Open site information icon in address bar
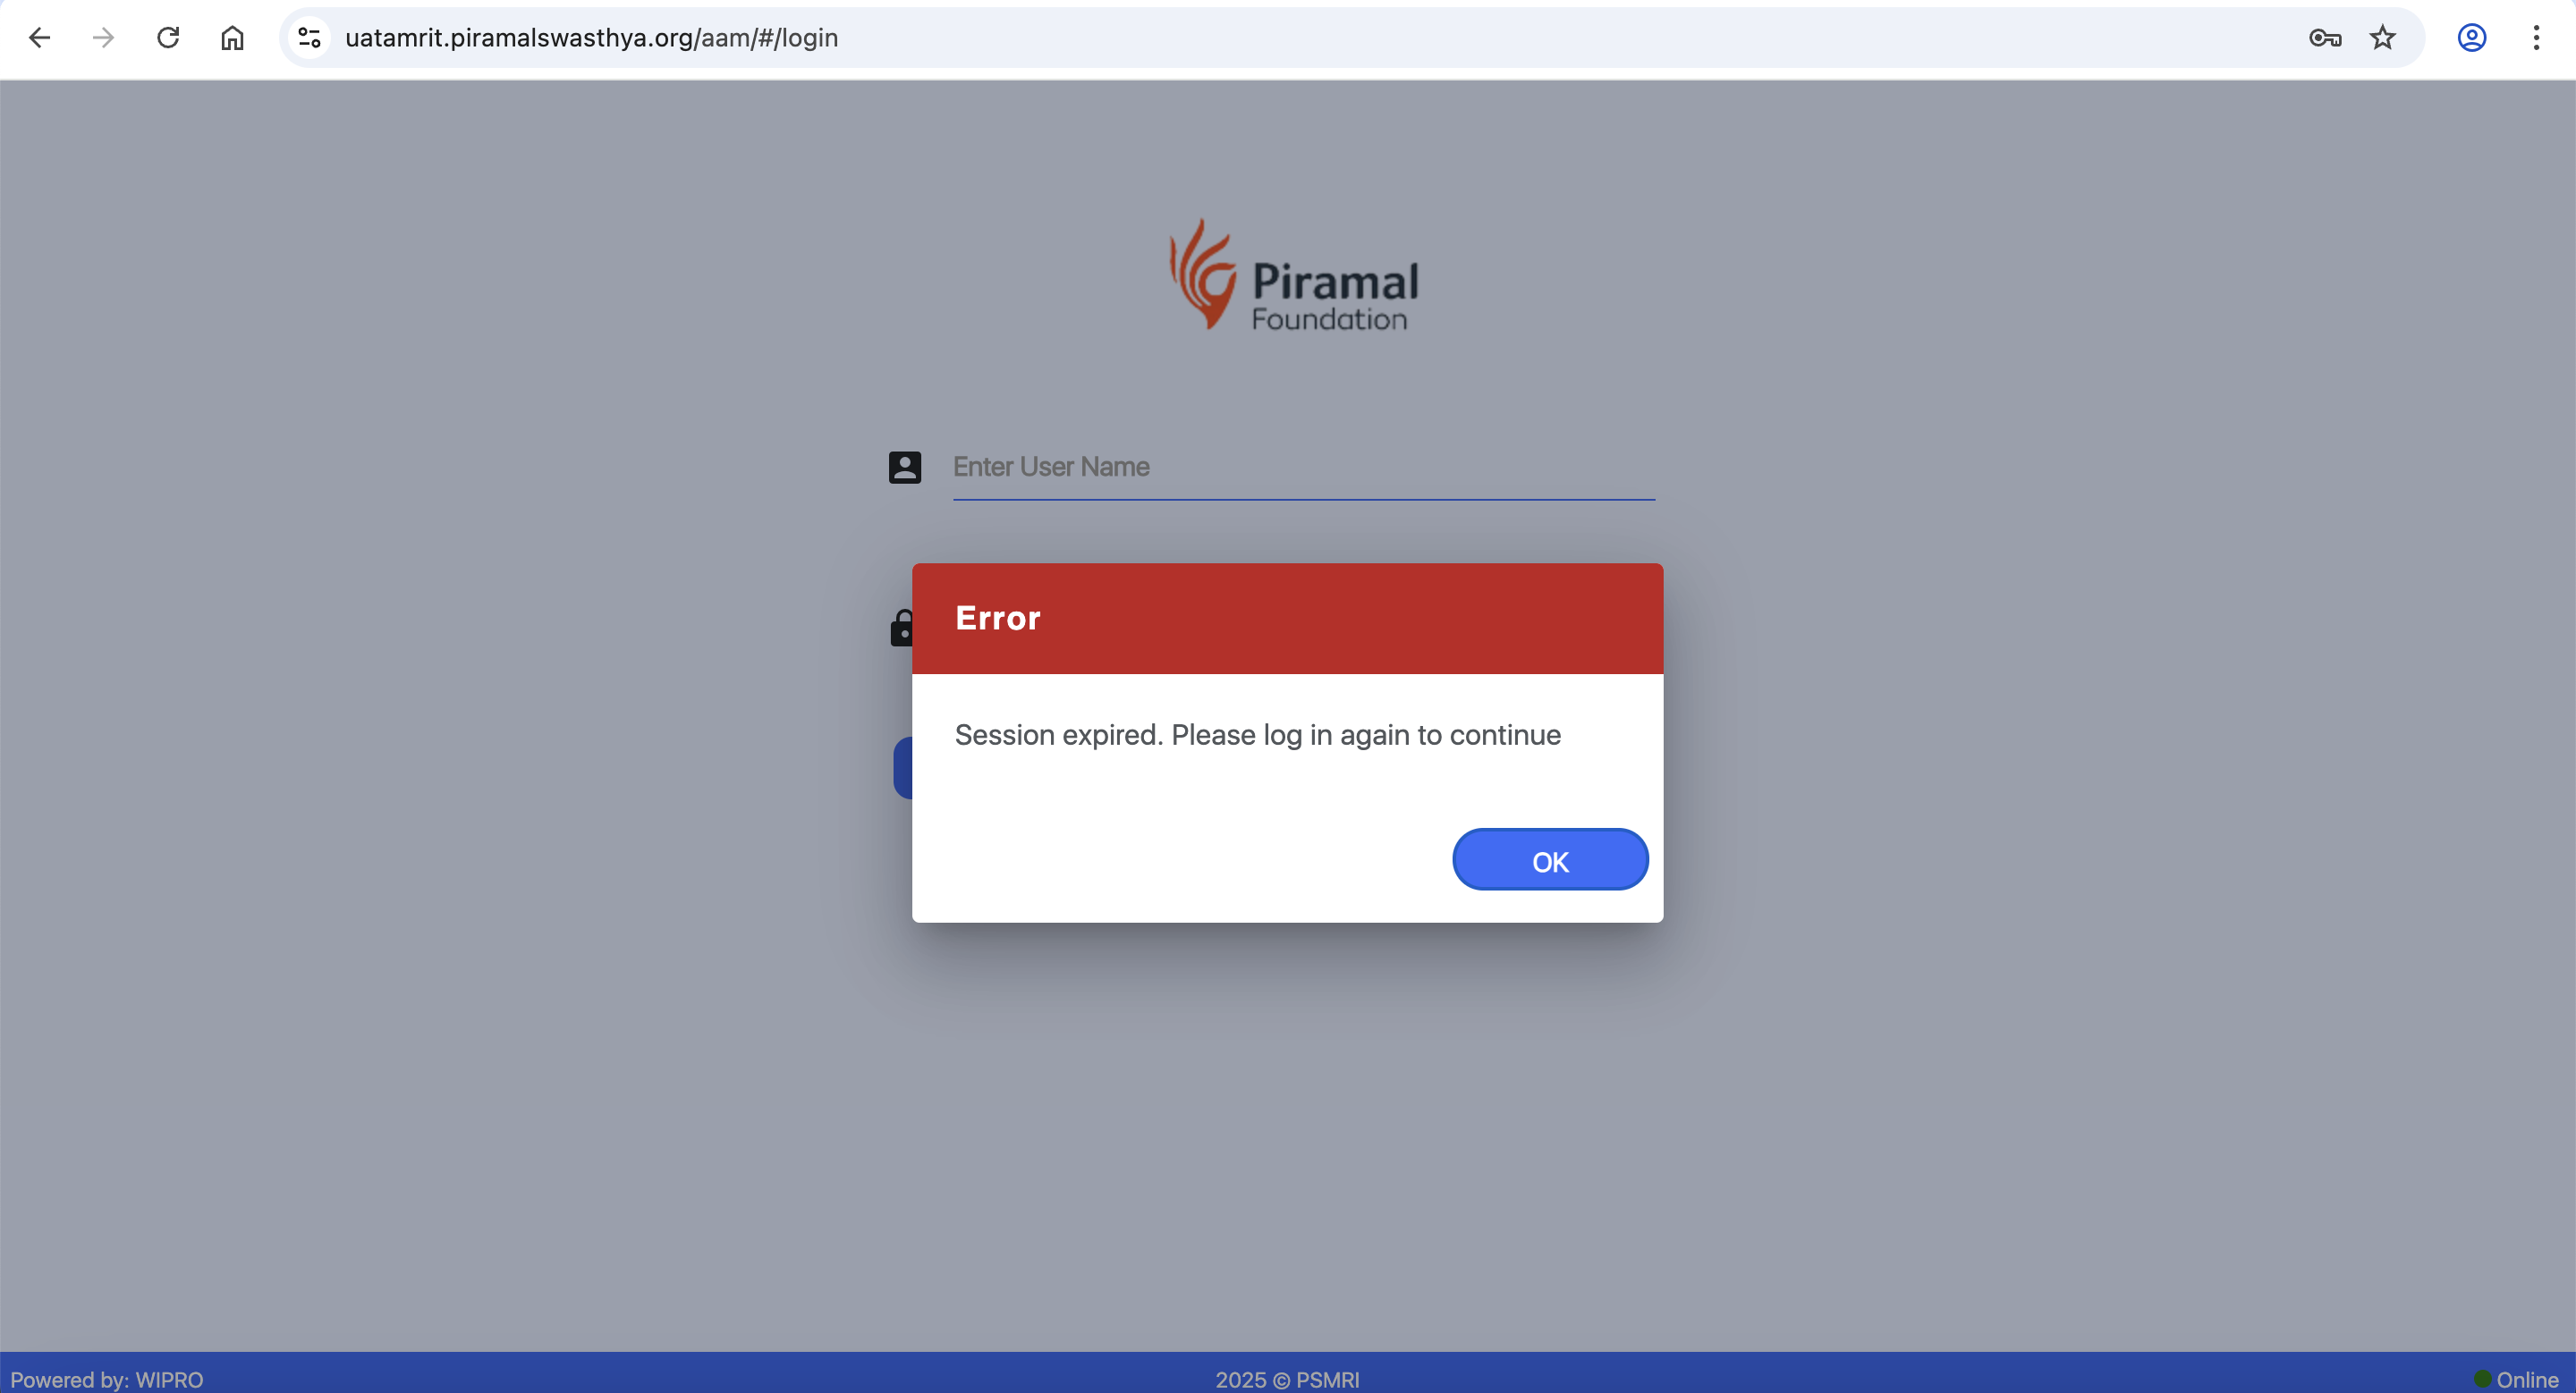 pos(310,38)
